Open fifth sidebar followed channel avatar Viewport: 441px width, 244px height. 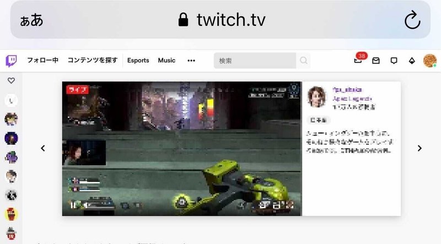pyautogui.click(x=11, y=176)
